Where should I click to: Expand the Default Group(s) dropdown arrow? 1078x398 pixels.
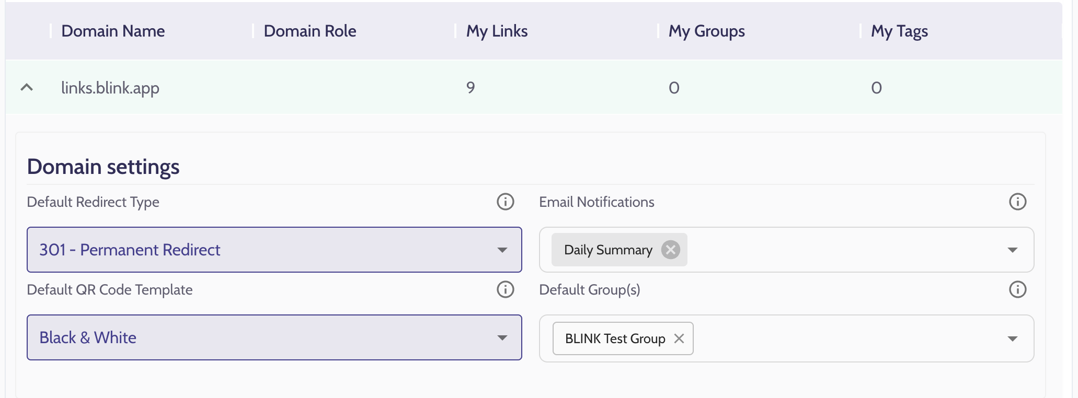coord(1012,338)
